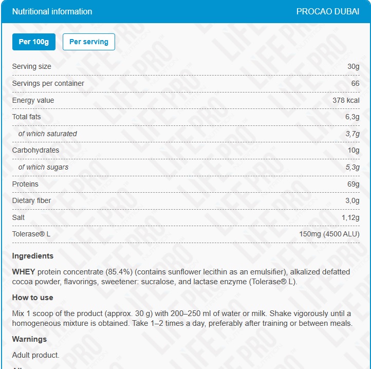Click the 'Adult product.' warning text
The width and height of the screenshot is (371, 369).
[35, 355]
